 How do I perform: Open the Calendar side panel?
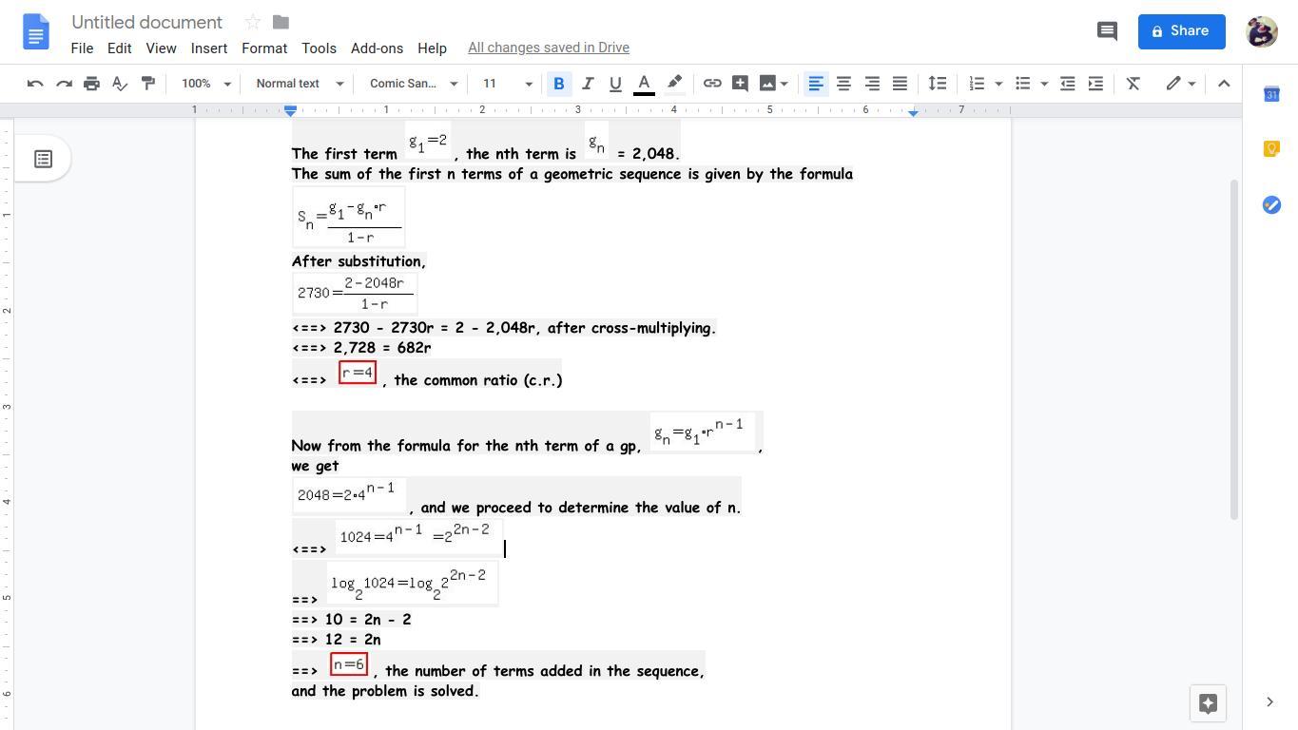coord(1271,94)
